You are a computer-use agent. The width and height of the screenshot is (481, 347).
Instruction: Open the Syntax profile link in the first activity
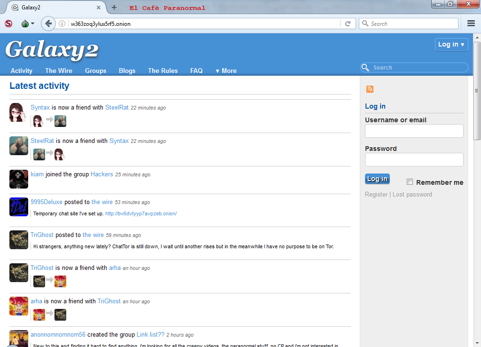click(40, 108)
